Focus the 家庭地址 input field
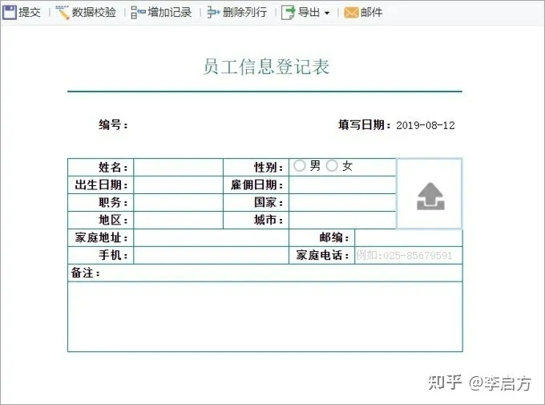The width and height of the screenshot is (545, 405). [211, 237]
